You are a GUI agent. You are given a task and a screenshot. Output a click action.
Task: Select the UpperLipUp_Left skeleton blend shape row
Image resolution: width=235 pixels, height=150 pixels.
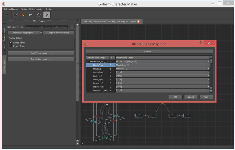click(x=101, y=90)
